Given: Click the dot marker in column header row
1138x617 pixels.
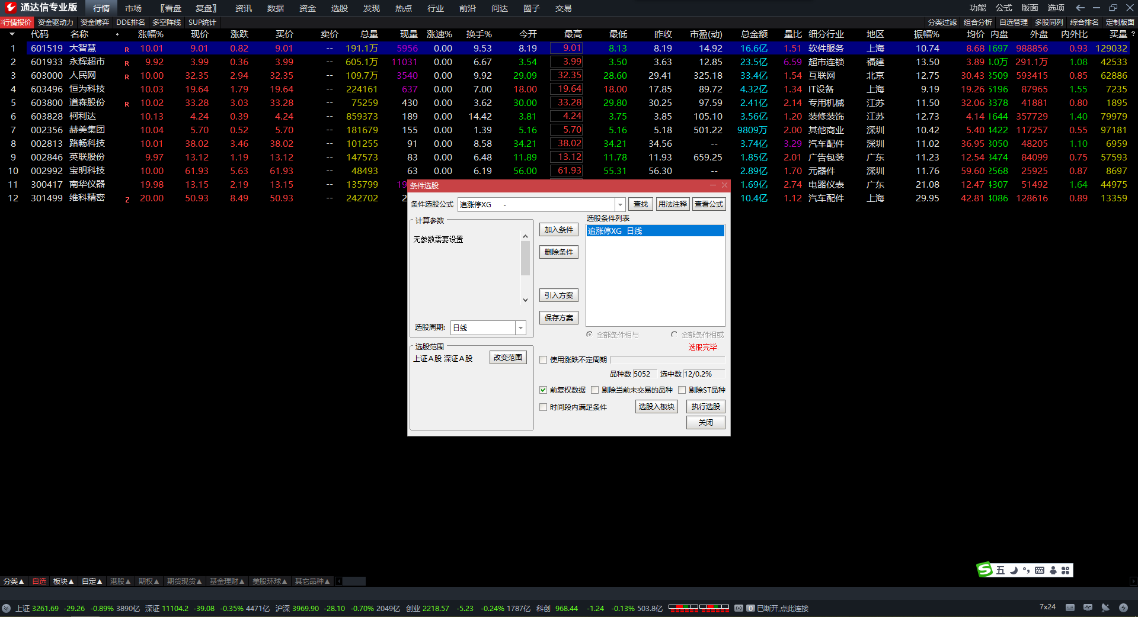Looking at the screenshot, I should tap(117, 34).
